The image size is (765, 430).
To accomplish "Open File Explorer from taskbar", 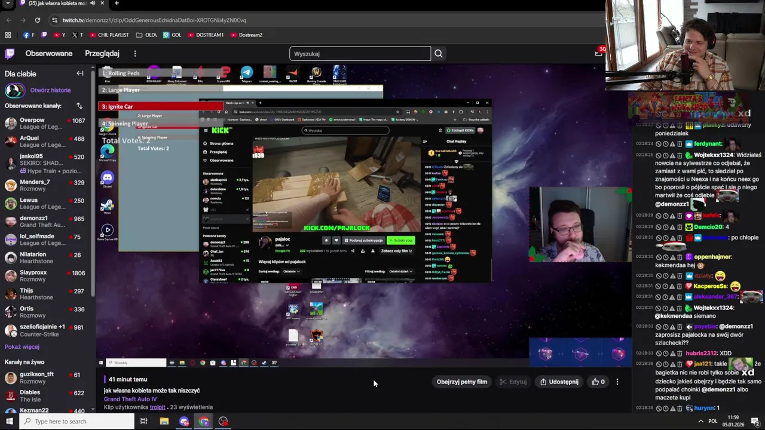I will pos(164,421).
